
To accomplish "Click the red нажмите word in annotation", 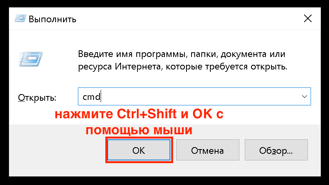I will [84, 114].
